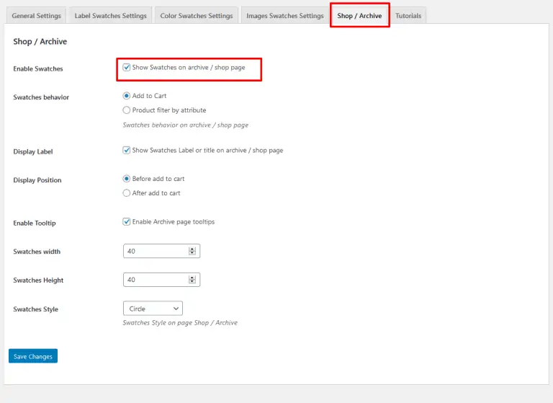Adjust Swatches Height stepper arrows
This screenshot has width=553, height=403.
(x=192, y=280)
